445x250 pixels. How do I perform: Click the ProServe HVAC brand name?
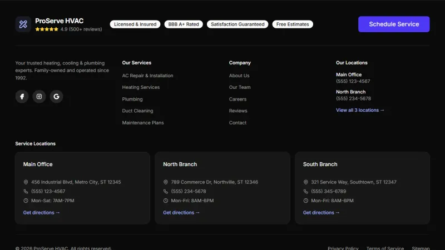click(60, 21)
